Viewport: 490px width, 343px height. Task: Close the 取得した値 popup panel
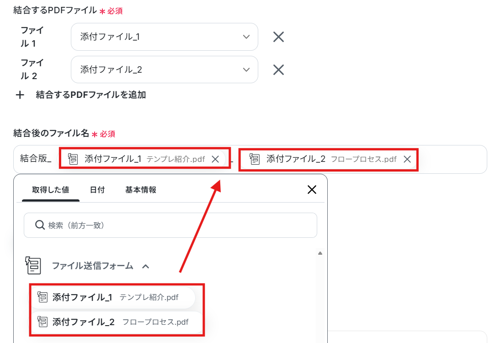click(x=312, y=189)
